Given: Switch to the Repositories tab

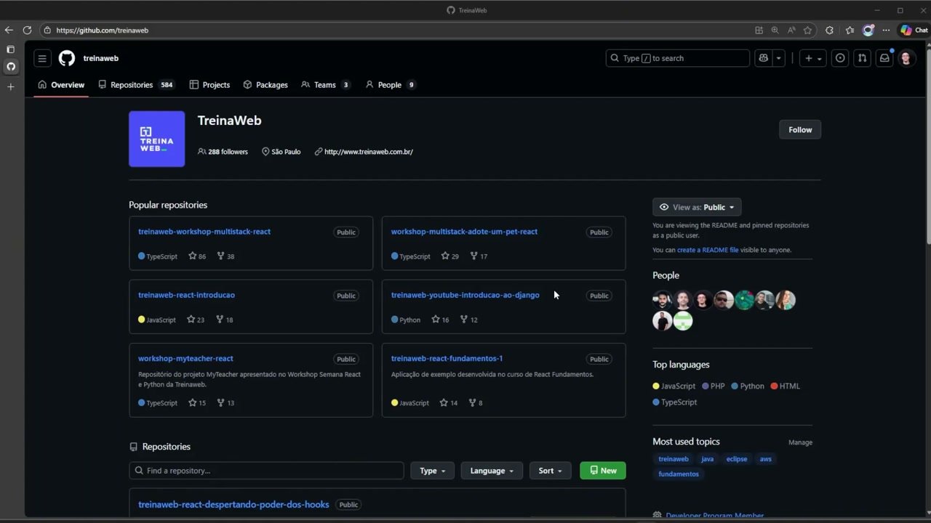Looking at the screenshot, I should 132,84.
